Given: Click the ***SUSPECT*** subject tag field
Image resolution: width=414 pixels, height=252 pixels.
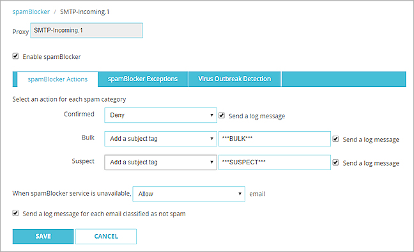Looking at the screenshot, I should click(x=275, y=162).
